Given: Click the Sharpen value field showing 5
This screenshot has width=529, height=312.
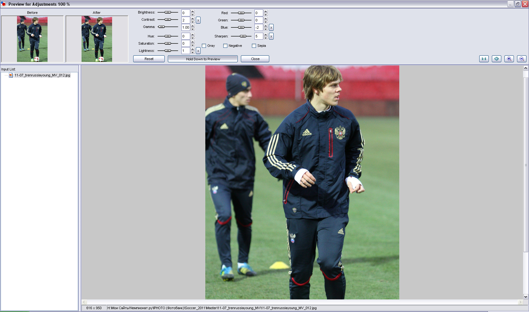Looking at the screenshot, I should point(259,36).
